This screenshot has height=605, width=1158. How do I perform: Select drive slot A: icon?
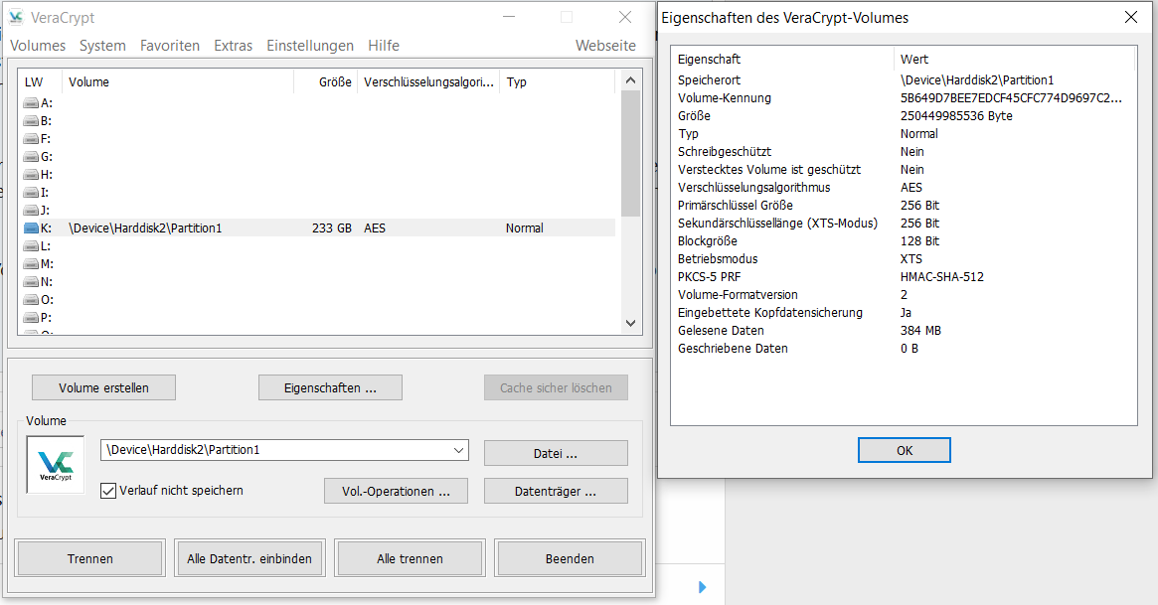click(x=31, y=102)
